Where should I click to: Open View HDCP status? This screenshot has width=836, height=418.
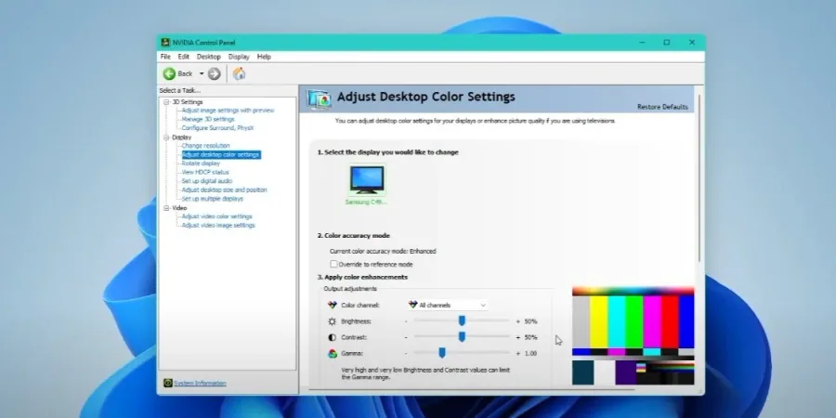(205, 172)
